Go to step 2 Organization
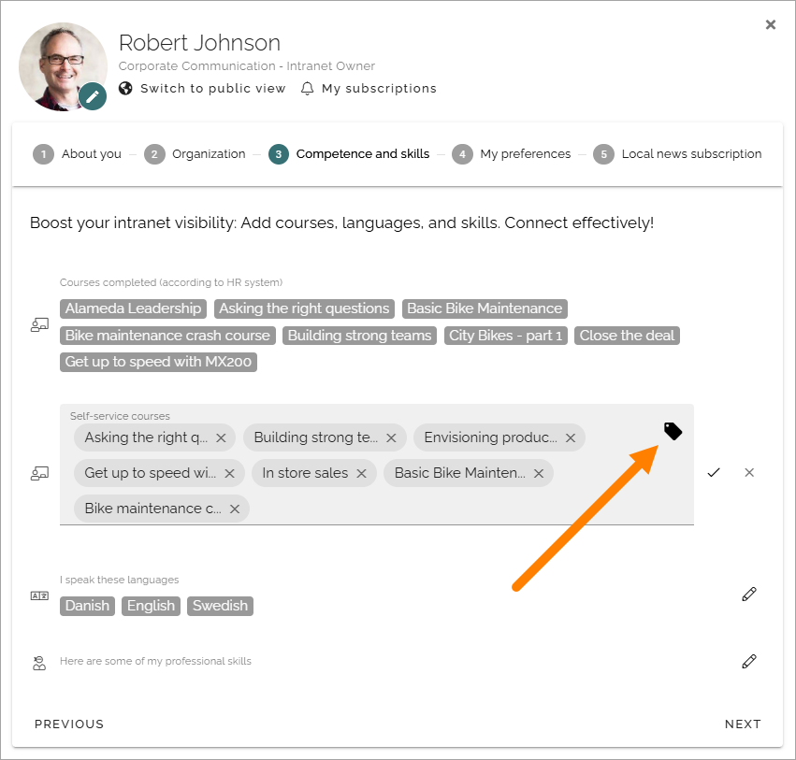Screen dimensions: 796x760 195,153
